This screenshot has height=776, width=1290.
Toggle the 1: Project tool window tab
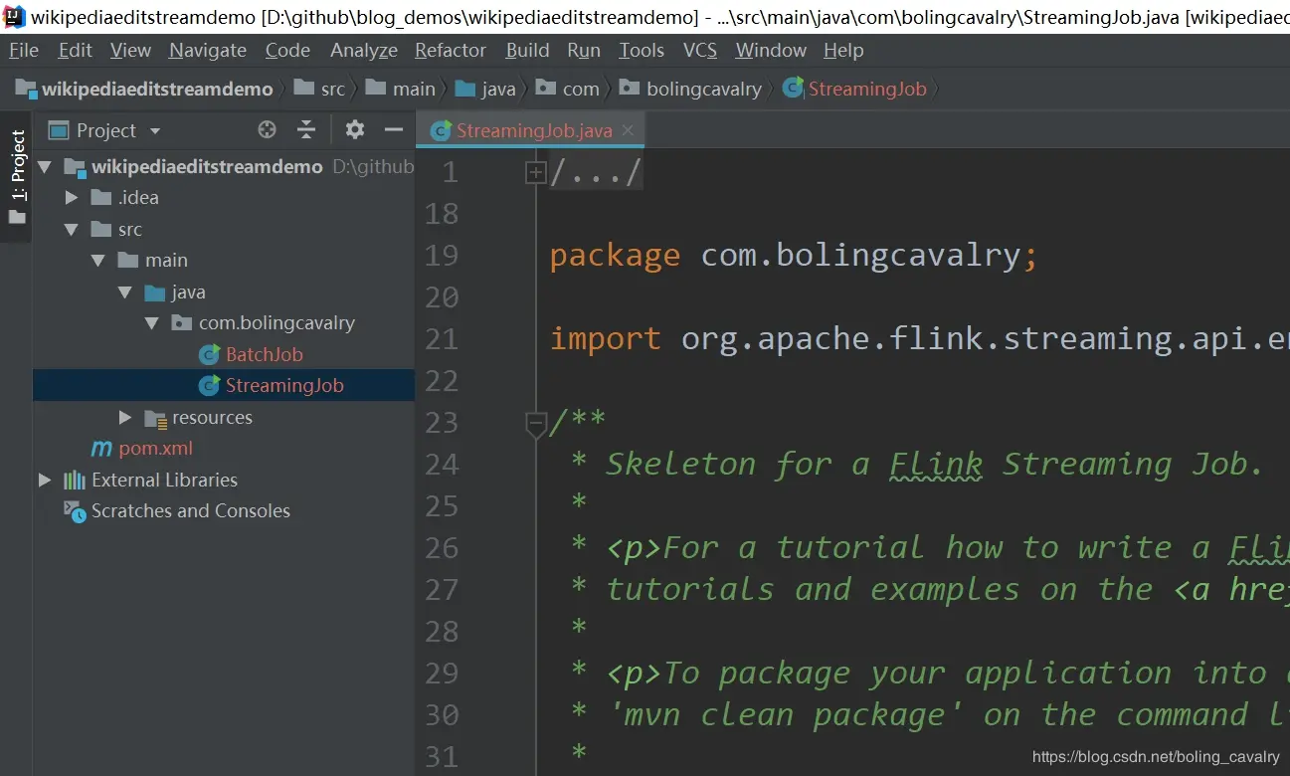(17, 178)
